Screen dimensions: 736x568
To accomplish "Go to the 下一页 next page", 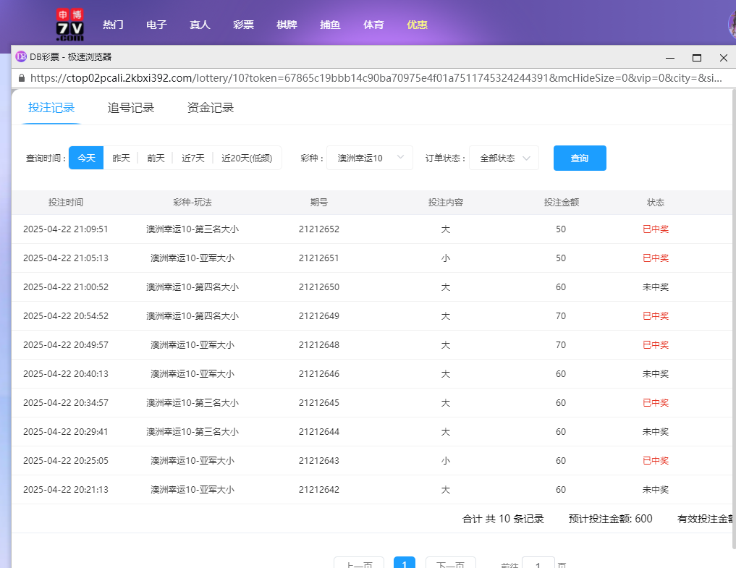I will tap(450, 563).
